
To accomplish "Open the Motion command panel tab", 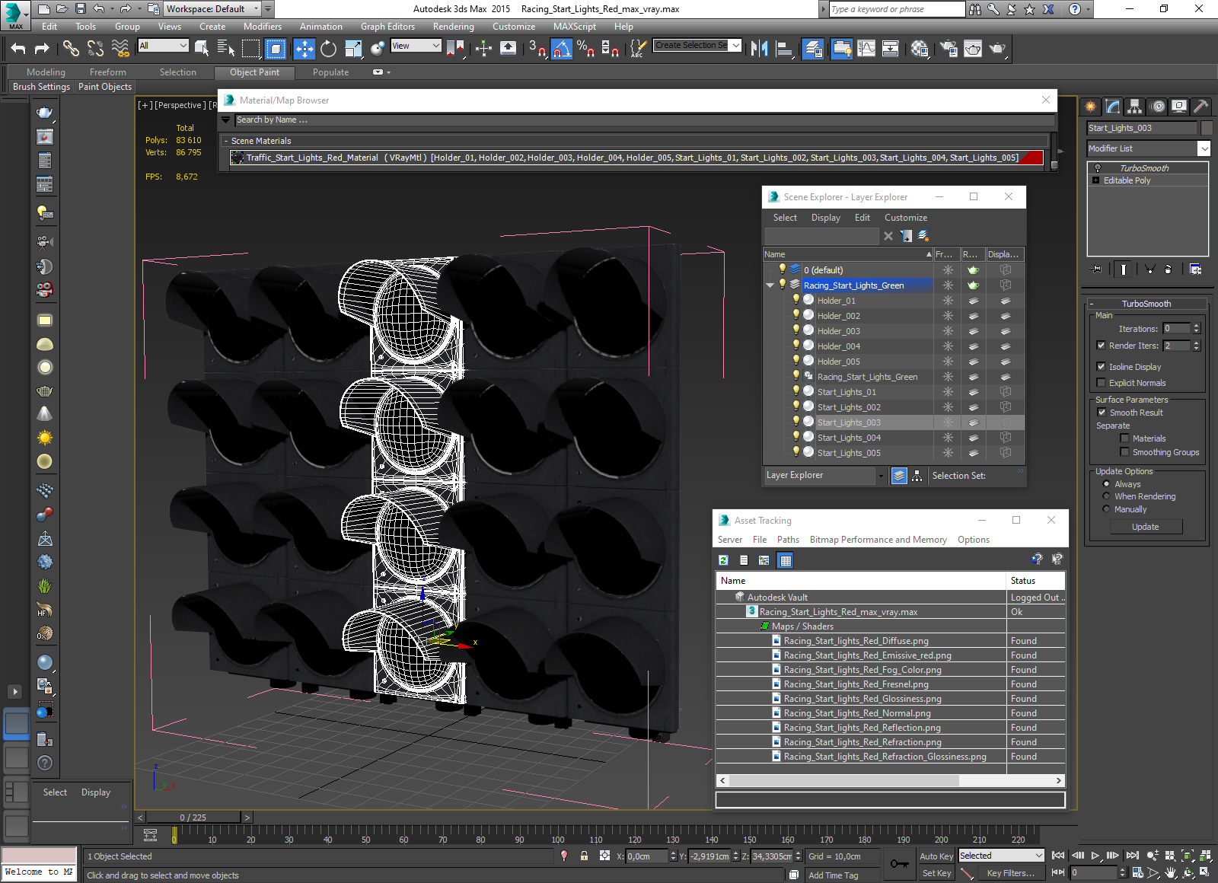I will 1158,107.
